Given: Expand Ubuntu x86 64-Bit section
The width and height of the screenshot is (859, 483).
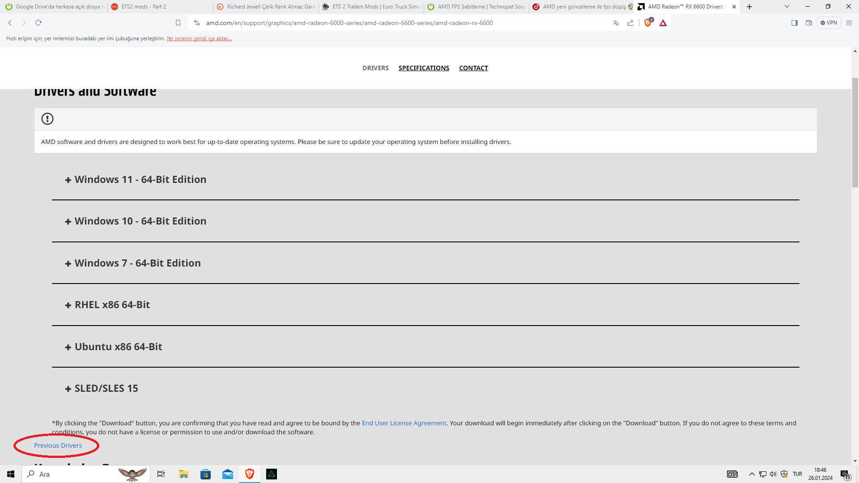Looking at the screenshot, I should pos(118,347).
